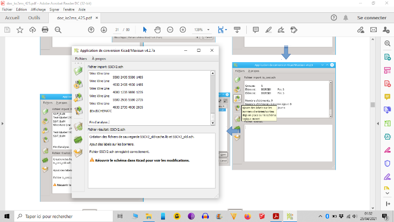
Task: Open the notifications bell icon
Action: [x=346, y=18]
